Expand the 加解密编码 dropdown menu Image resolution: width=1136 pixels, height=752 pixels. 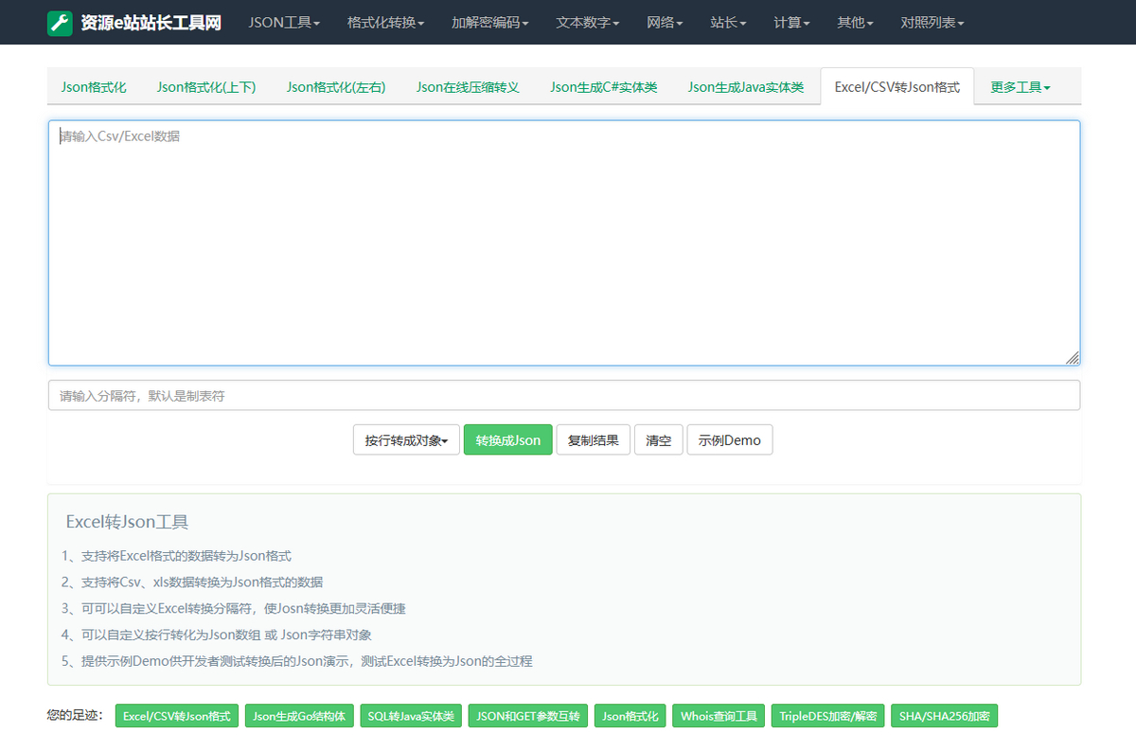click(x=490, y=23)
